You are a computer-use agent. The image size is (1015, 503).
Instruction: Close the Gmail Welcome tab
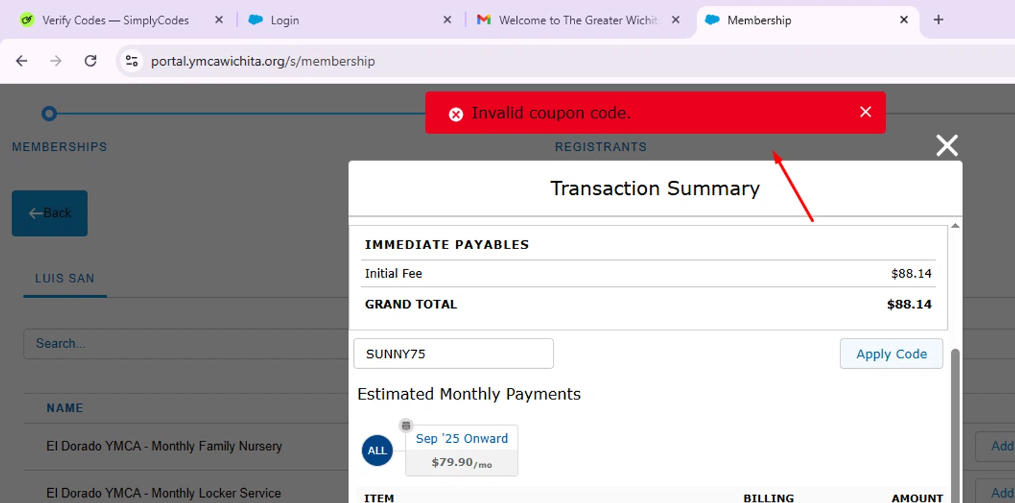pyautogui.click(x=675, y=20)
